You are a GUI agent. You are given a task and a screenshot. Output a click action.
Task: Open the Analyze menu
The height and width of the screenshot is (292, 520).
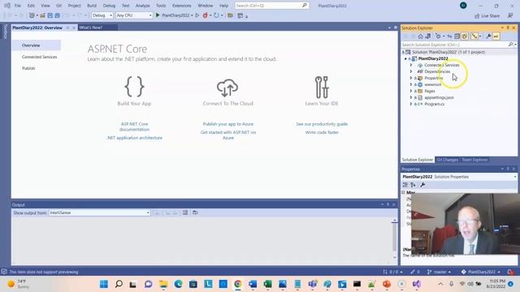pos(143,6)
